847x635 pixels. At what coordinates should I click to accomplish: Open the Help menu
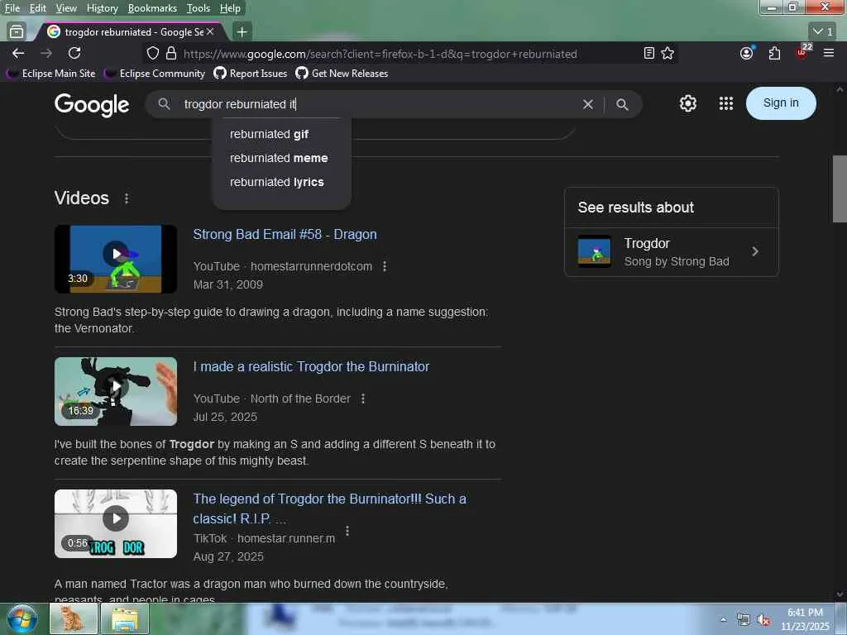[x=230, y=8]
